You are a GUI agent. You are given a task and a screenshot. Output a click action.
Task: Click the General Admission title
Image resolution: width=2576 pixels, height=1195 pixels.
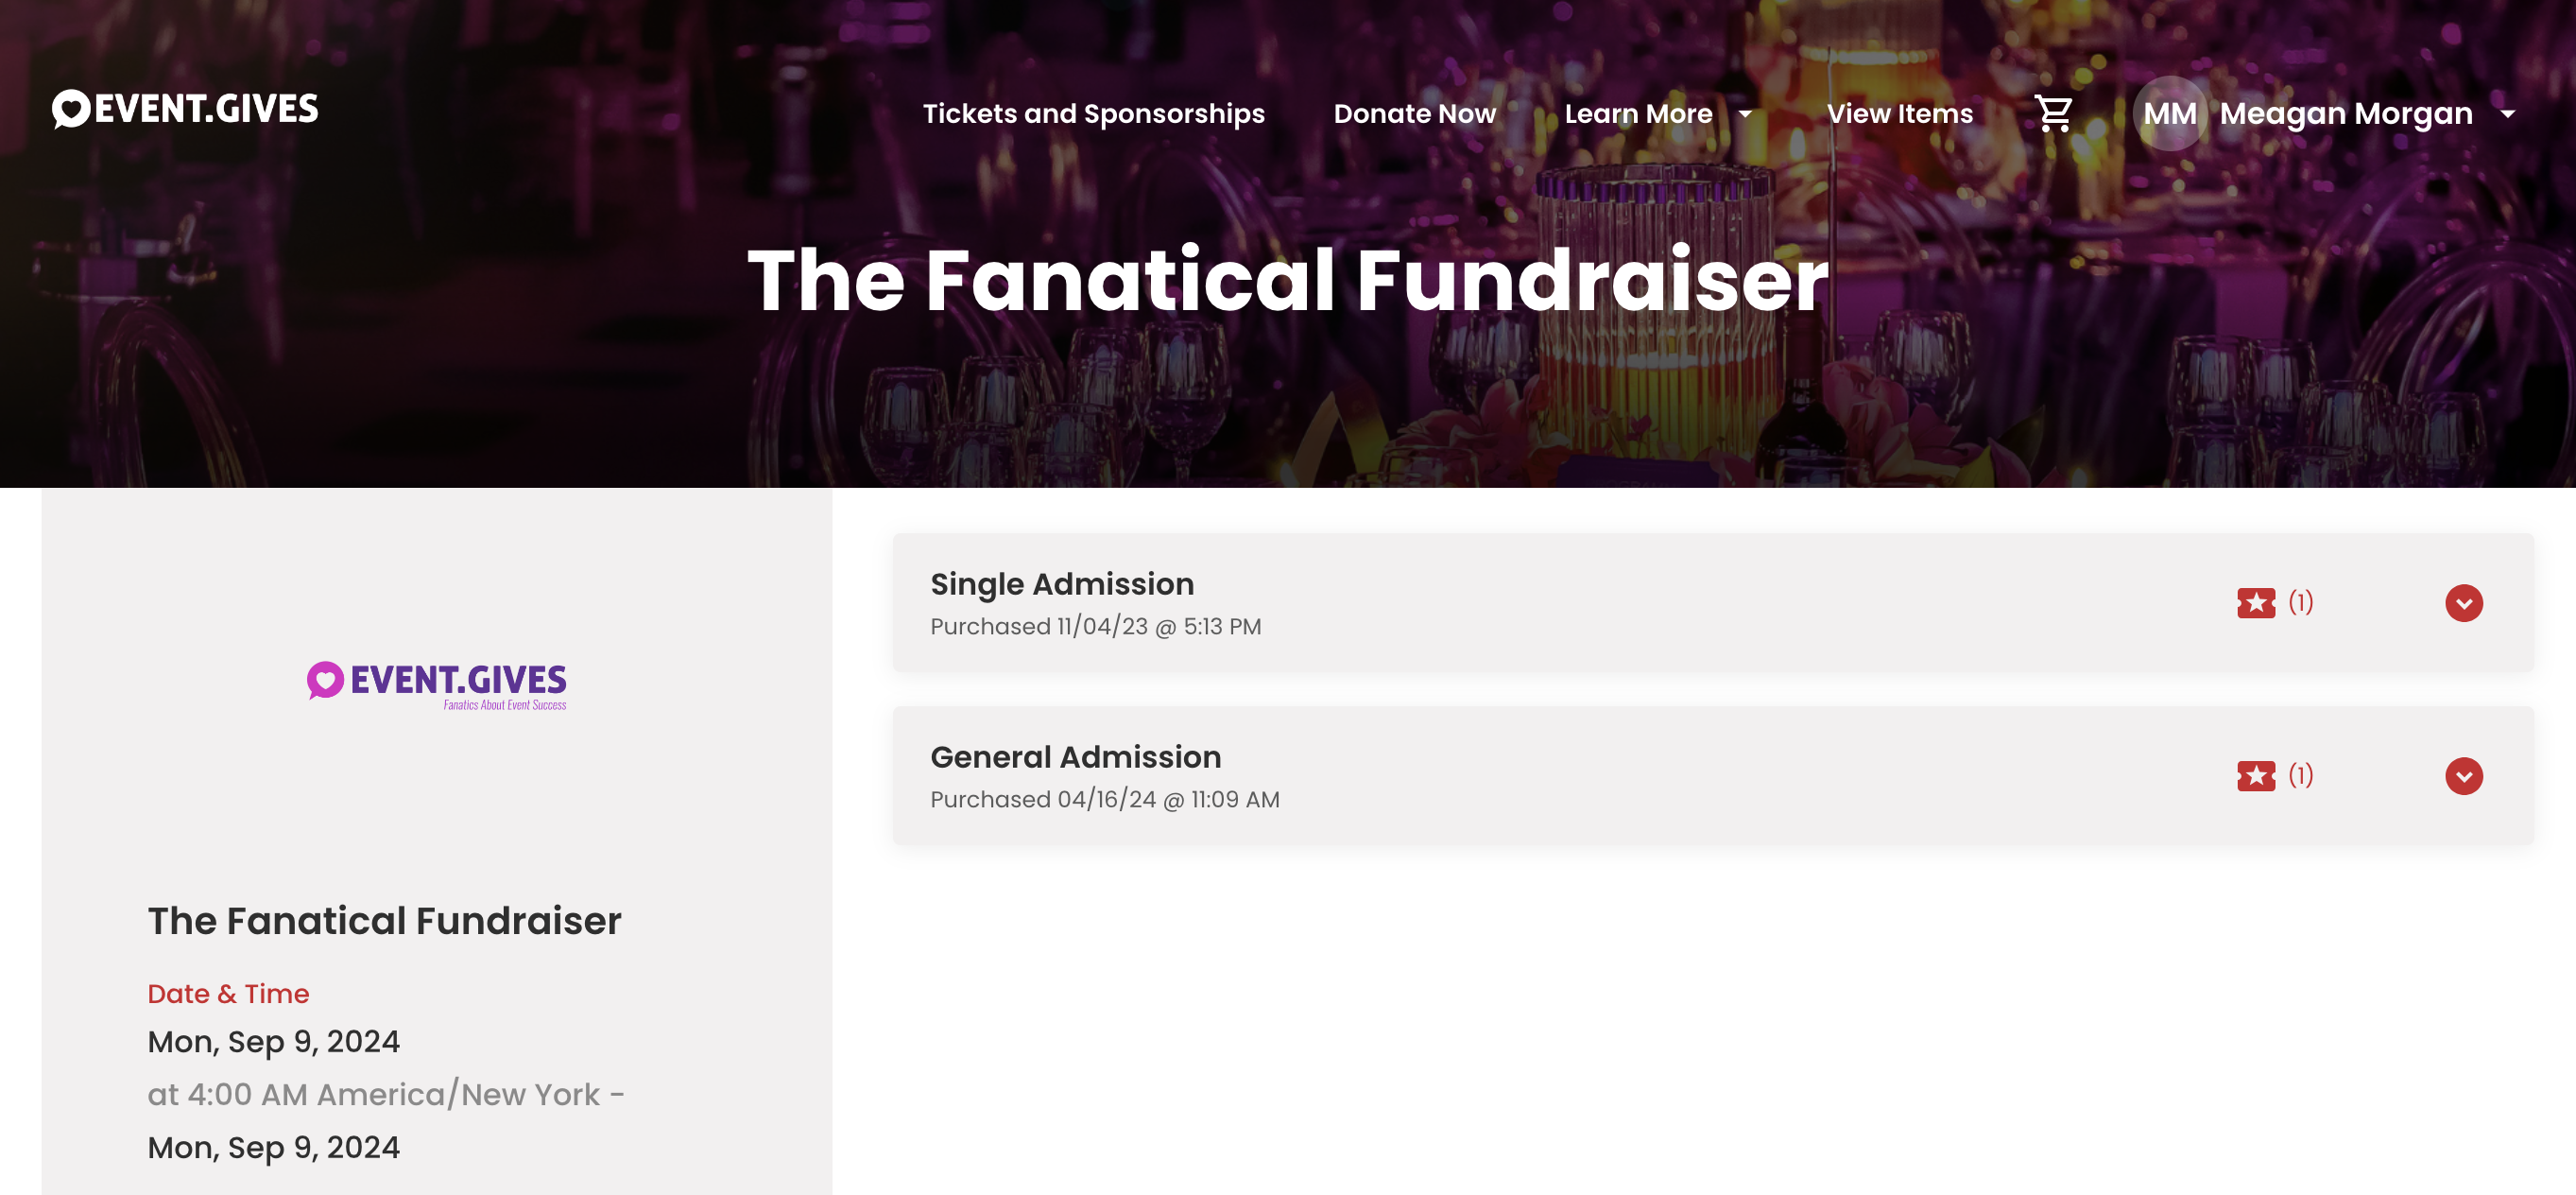tap(1075, 756)
